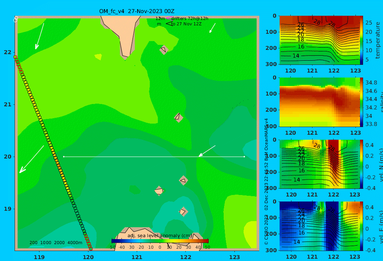Screen dimensions: 383x261
Task: Click the white current arrow crossing the transect line
Action: [x=207, y=151]
